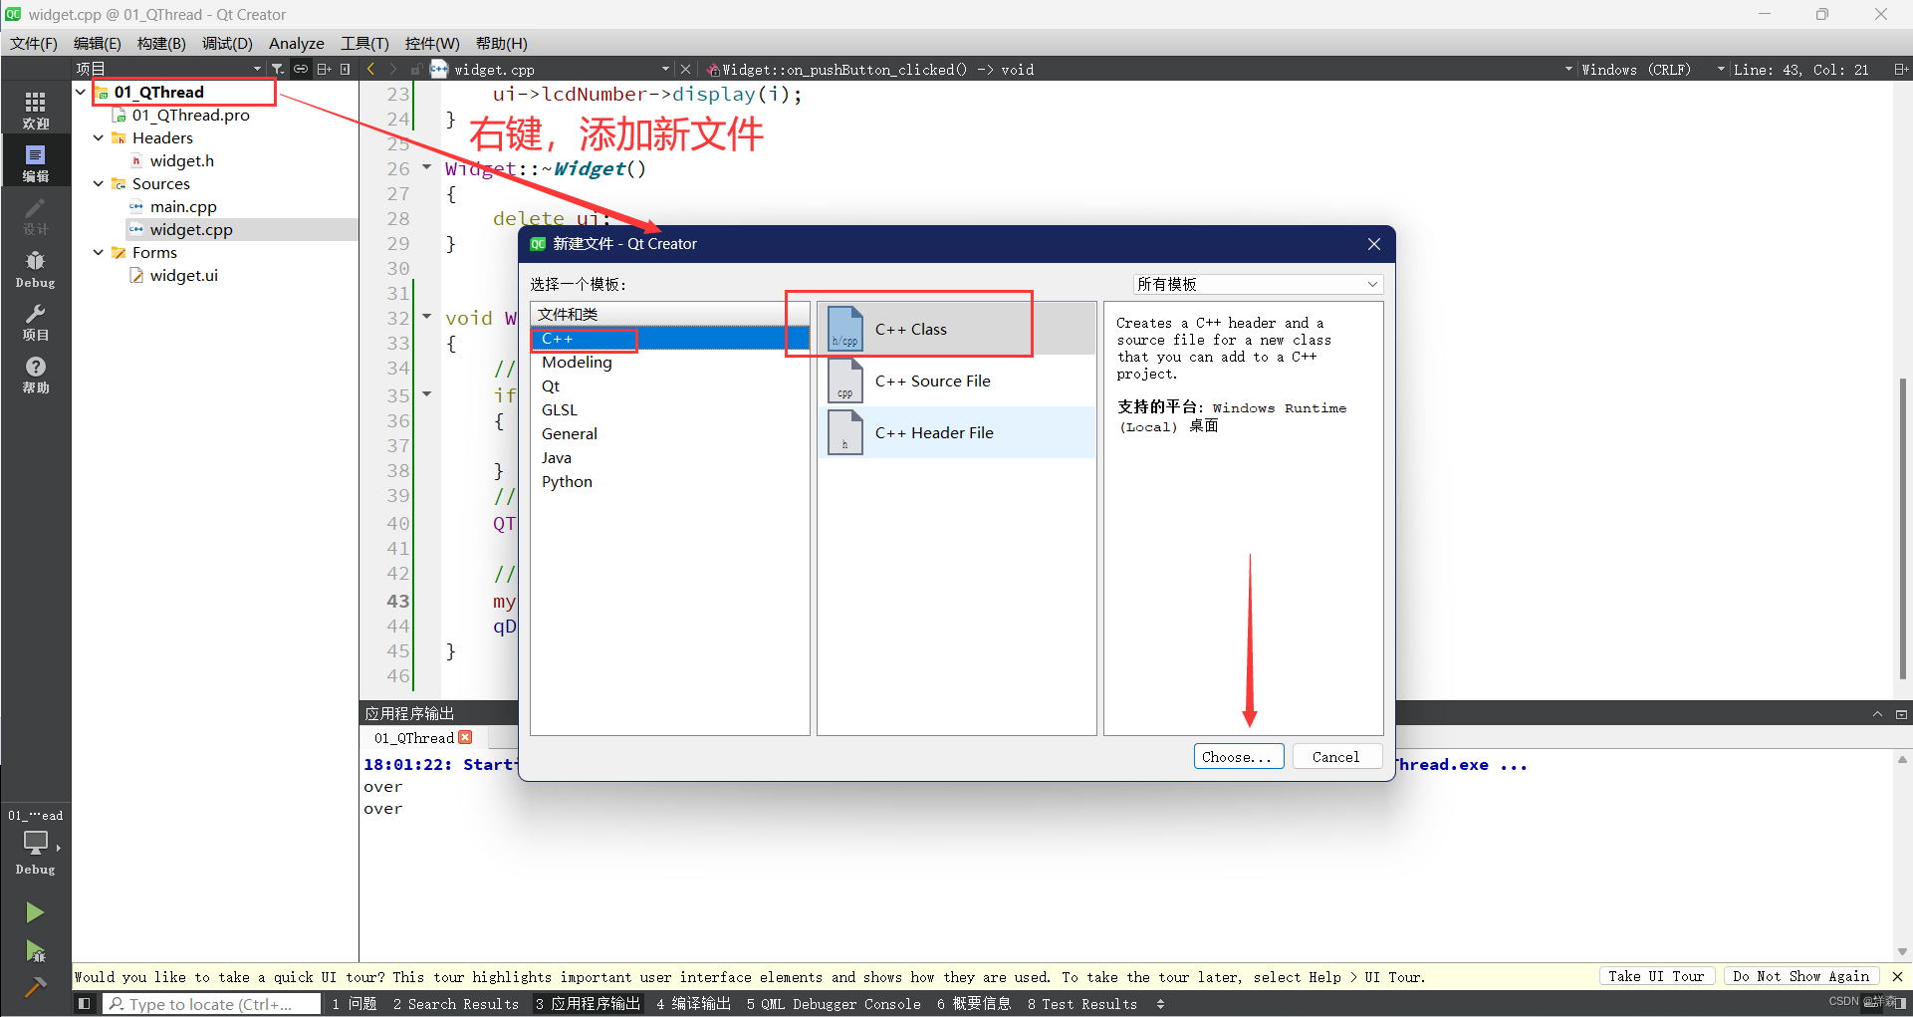Select the C++ Header File template
1913x1017 pixels.
point(956,432)
